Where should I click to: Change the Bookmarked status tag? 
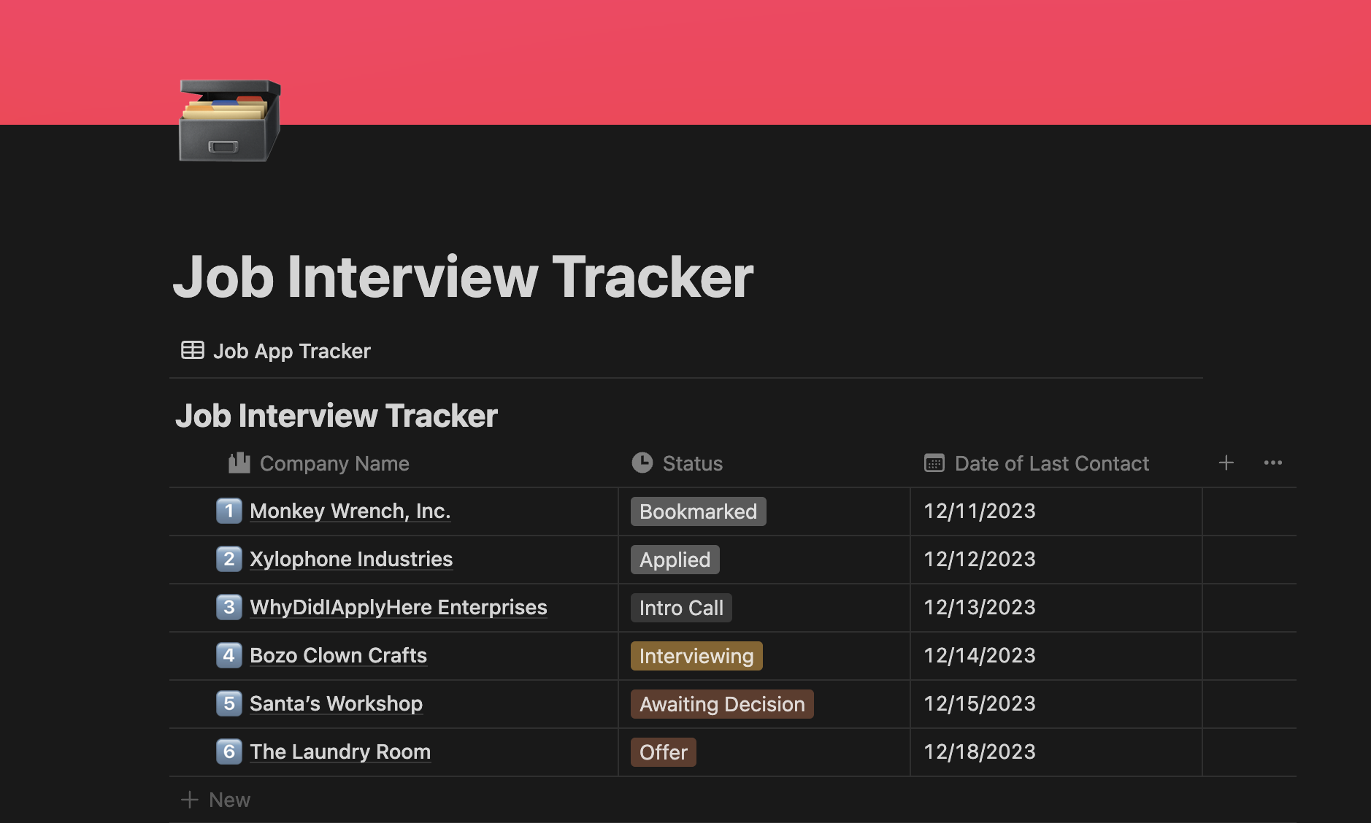699,511
